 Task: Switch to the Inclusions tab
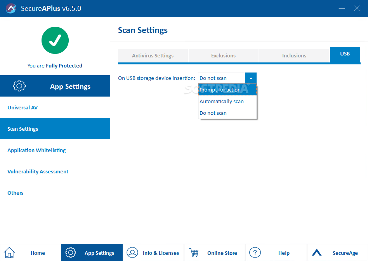[x=294, y=55]
